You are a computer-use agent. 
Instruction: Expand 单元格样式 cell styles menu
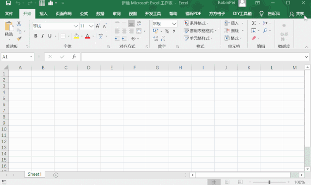tap(198, 38)
